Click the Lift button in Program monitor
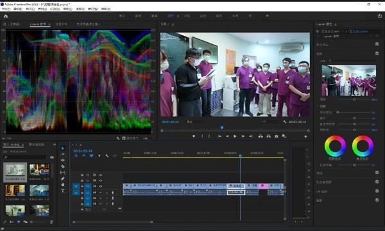 (261, 136)
